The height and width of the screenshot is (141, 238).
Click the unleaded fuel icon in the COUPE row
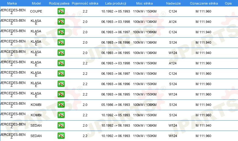point(61,11)
